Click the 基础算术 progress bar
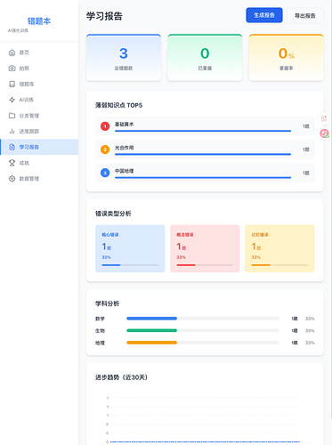This screenshot has width=332, height=445. point(203,131)
